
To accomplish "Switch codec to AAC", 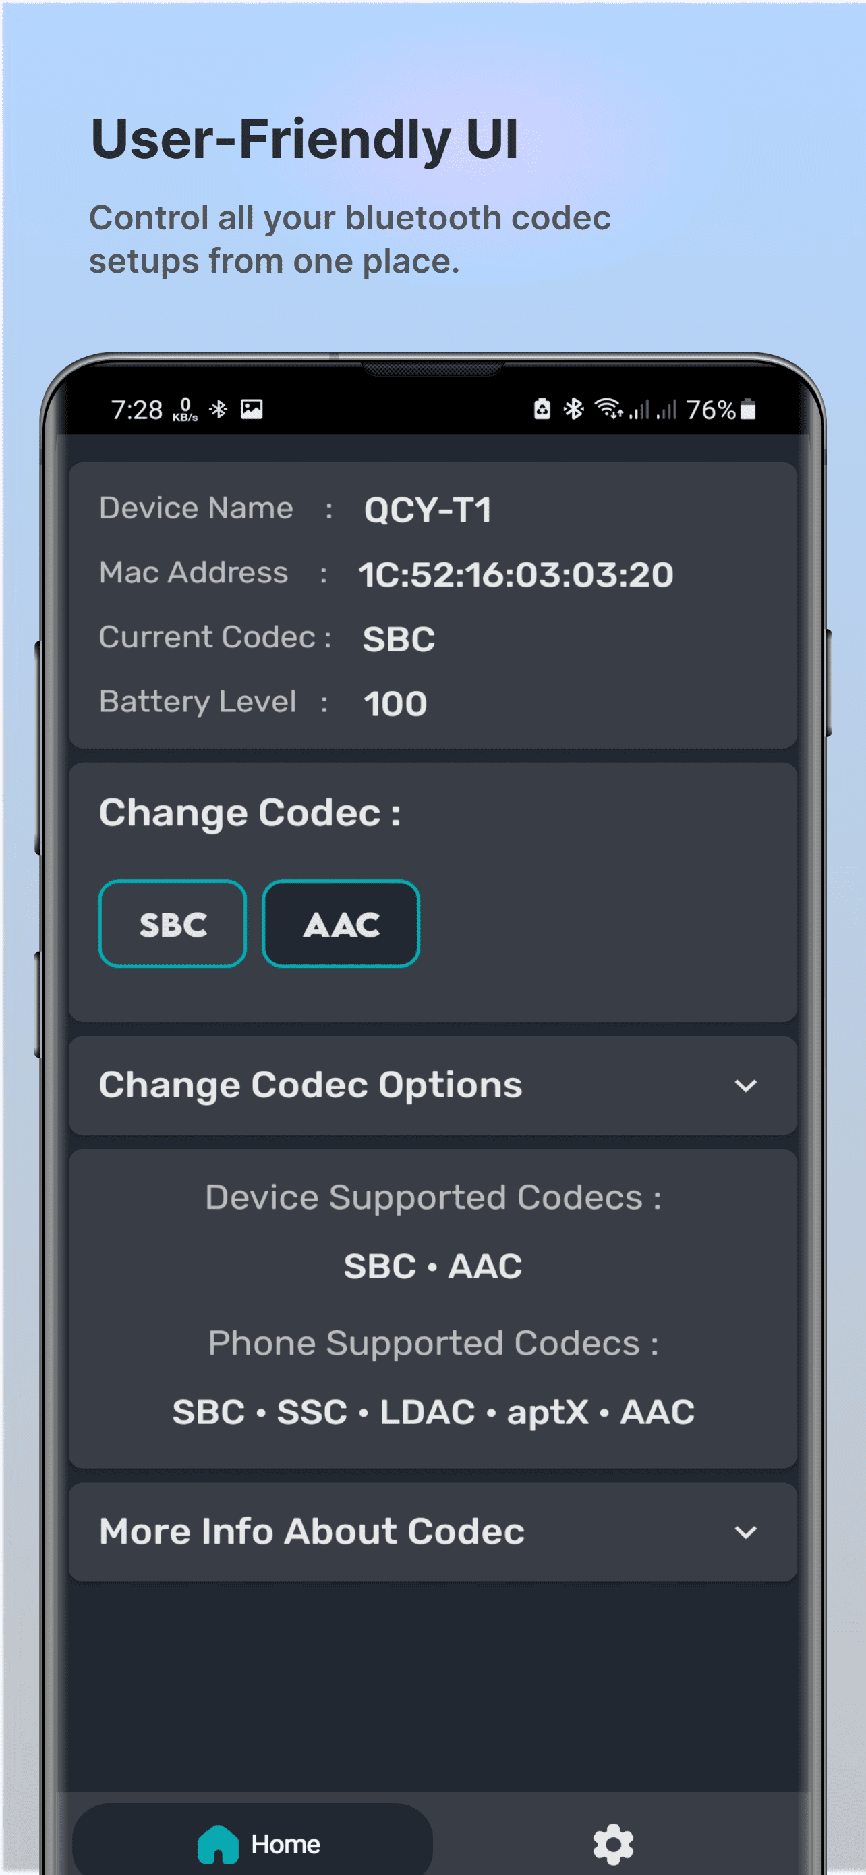I will 341,924.
